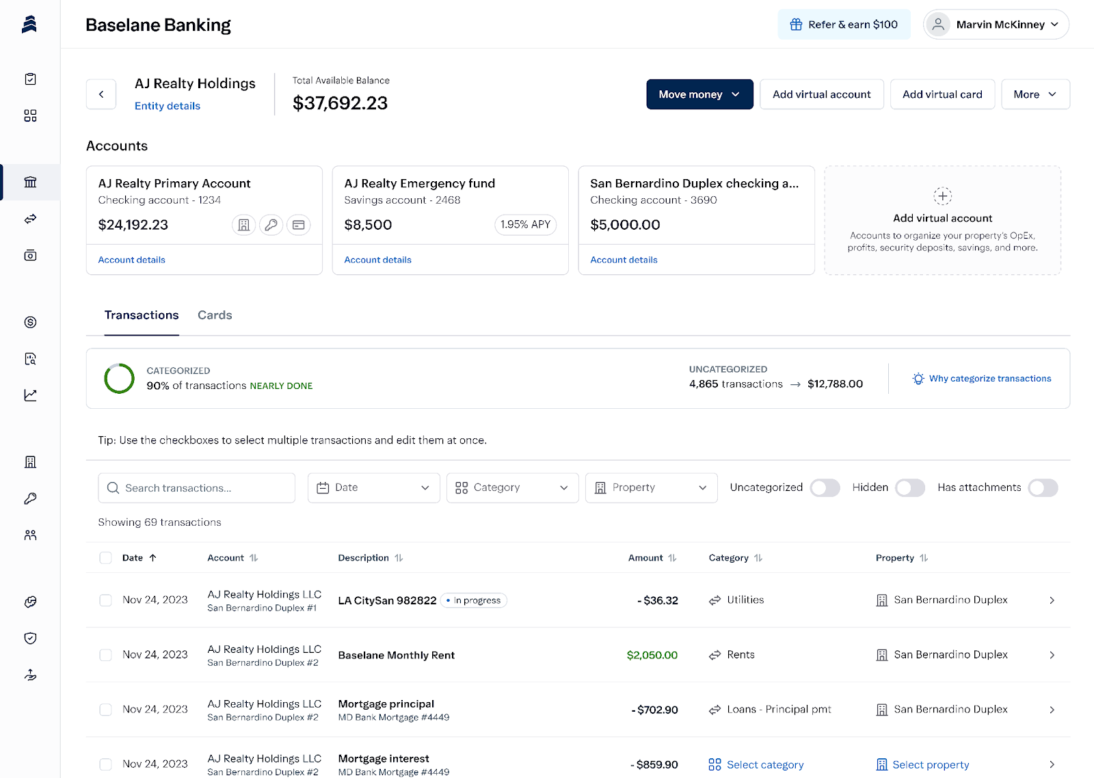Select the Banking building sidebar icon
The height and width of the screenshot is (778, 1094).
(30, 183)
